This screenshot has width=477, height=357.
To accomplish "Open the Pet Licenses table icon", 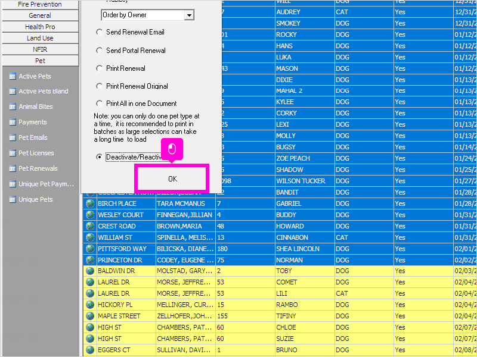I will coord(13,153).
